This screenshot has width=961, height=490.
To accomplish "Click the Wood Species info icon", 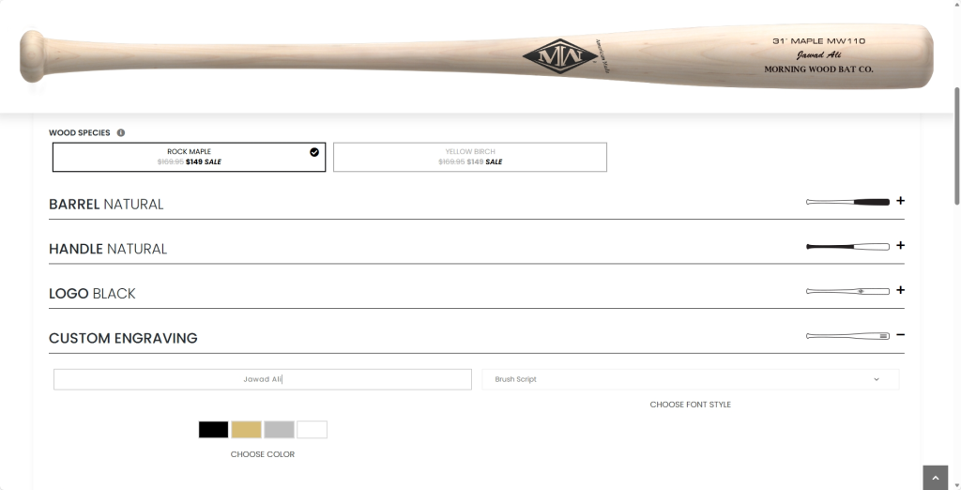I will click(121, 132).
